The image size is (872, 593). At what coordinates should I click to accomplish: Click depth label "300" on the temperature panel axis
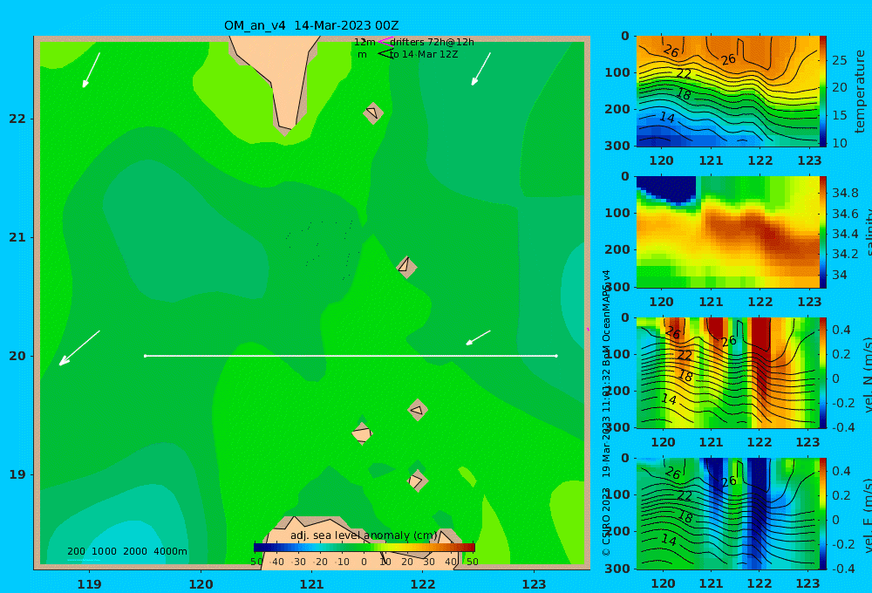617,145
